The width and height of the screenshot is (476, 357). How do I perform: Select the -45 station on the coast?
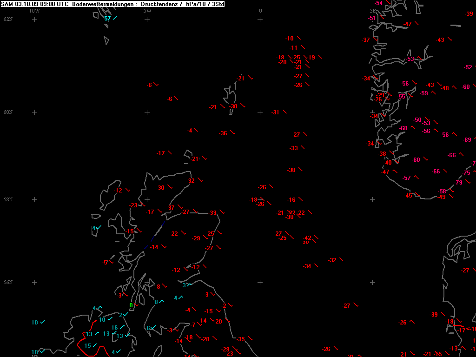(408, 196)
